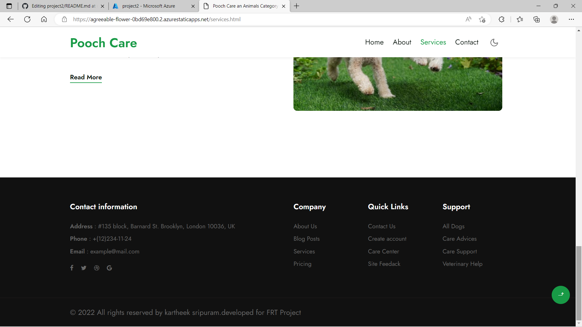Open browser Settings and more menu
Viewport: 582px width, 327px height.
tap(572, 19)
